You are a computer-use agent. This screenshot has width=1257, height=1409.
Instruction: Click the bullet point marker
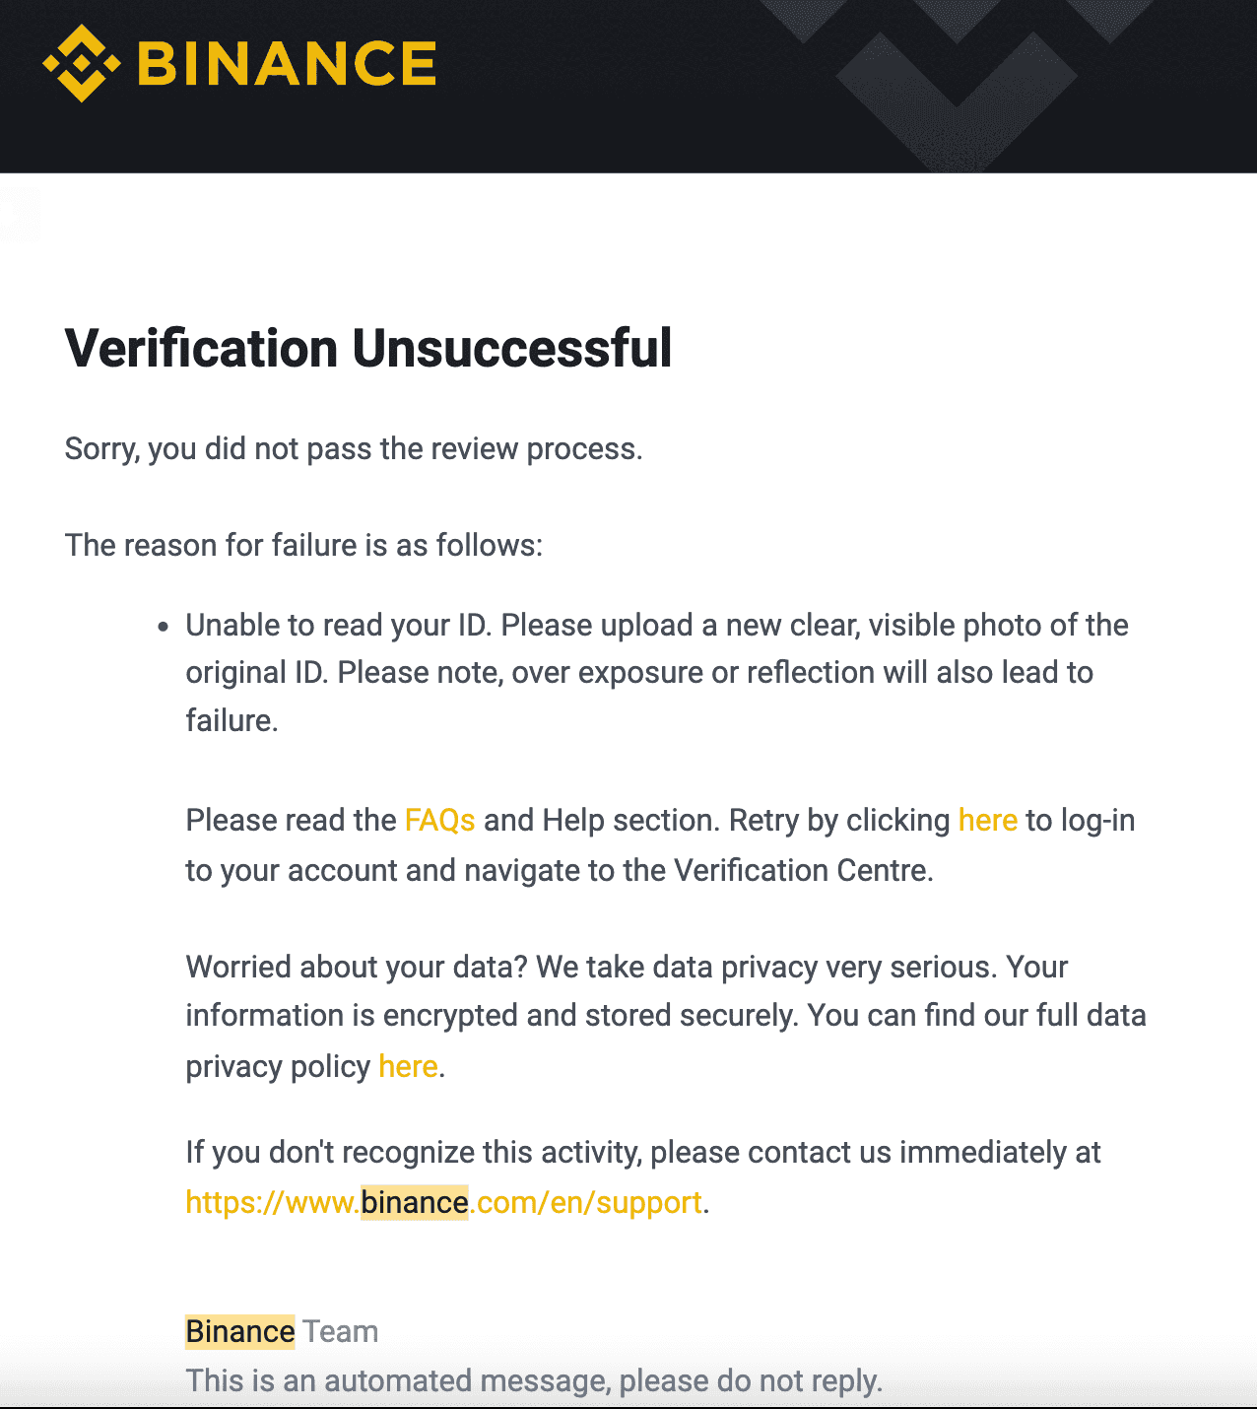point(164,627)
